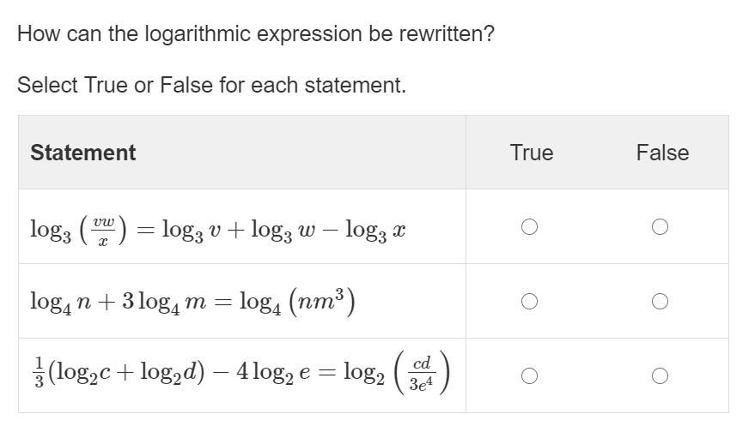Click the cd over 3e⁴ fraction
This screenshot has height=426, width=755.
[422, 375]
